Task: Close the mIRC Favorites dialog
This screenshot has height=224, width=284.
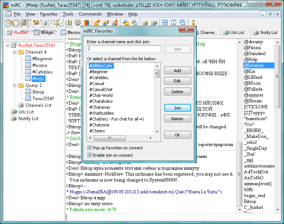Action: pyautogui.click(x=186, y=29)
